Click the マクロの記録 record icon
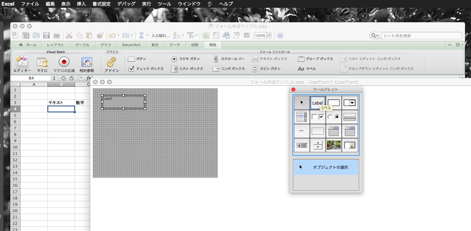 click(64, 63)
